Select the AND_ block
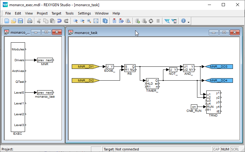The width and height of the screenshot is (245, 152). coord(189,68)
